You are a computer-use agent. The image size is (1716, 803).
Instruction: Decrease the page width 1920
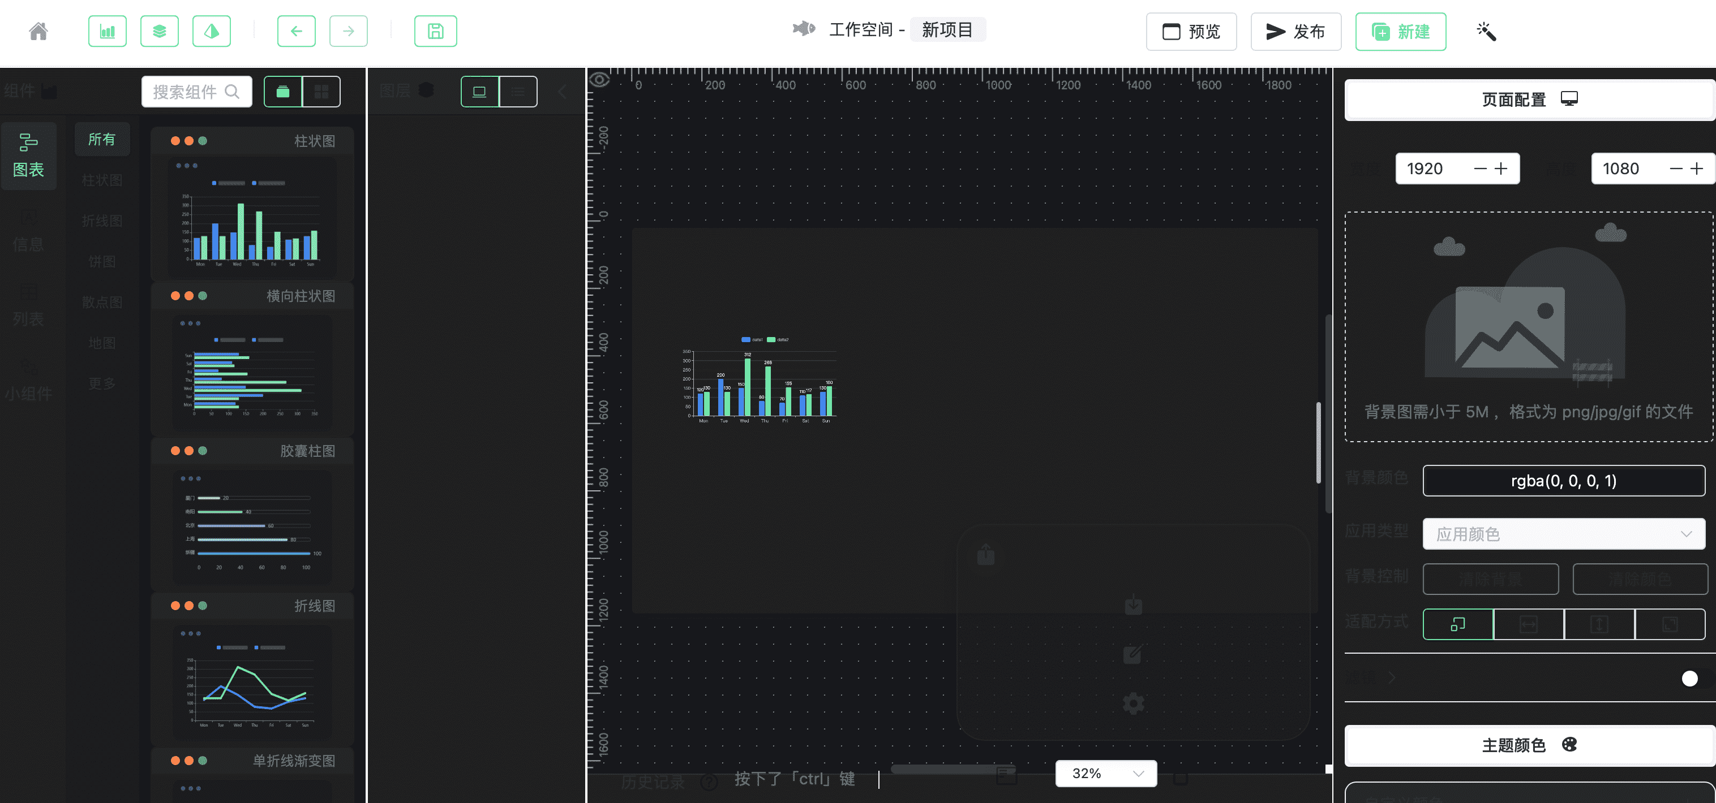click(1480, 169)
